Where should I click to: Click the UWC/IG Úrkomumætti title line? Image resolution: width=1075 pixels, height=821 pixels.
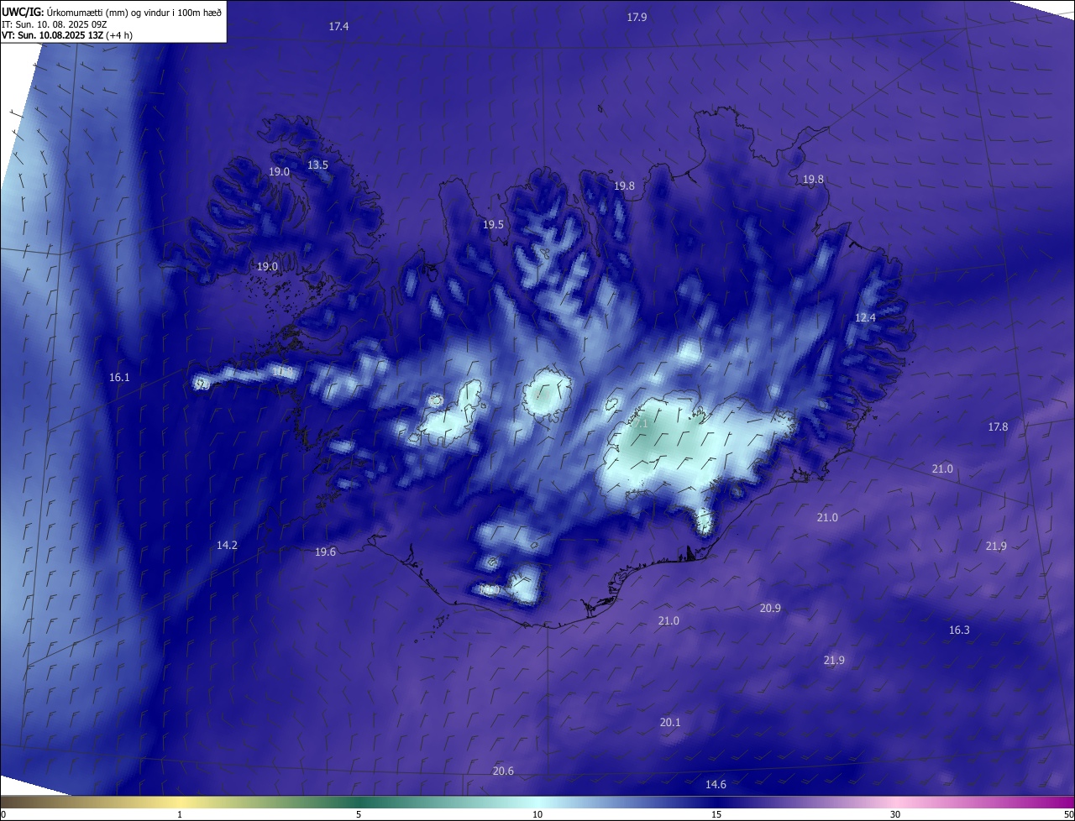(112, 12)
